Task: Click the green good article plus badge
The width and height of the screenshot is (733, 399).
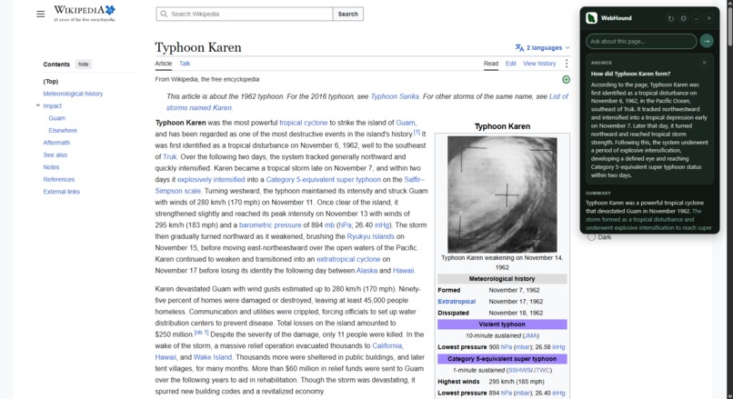Action: tap(566, 79)
